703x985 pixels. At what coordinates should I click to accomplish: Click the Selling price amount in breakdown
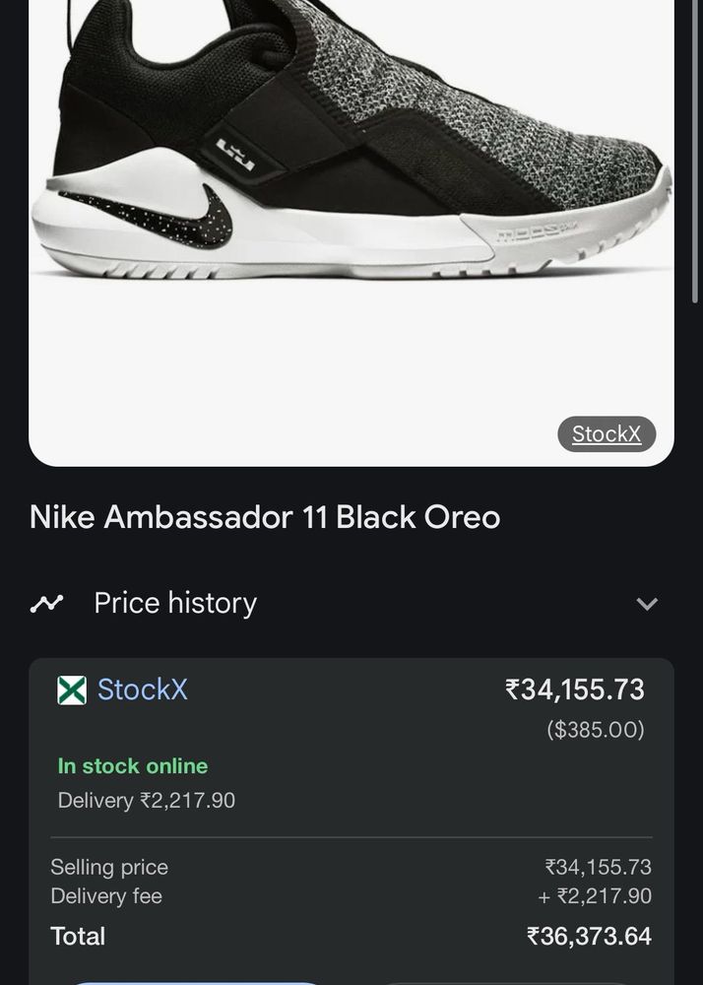coord(599,867)
